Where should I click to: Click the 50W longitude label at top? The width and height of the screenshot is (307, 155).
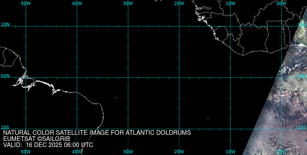[26, 3]
